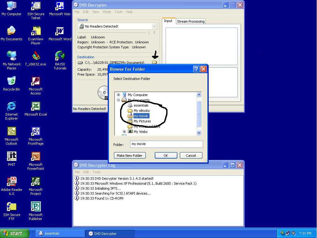The height and width of the screenshot is (238, 317).
Task: Open the ExamView Player desktop icon
Action: click(36, 31)
